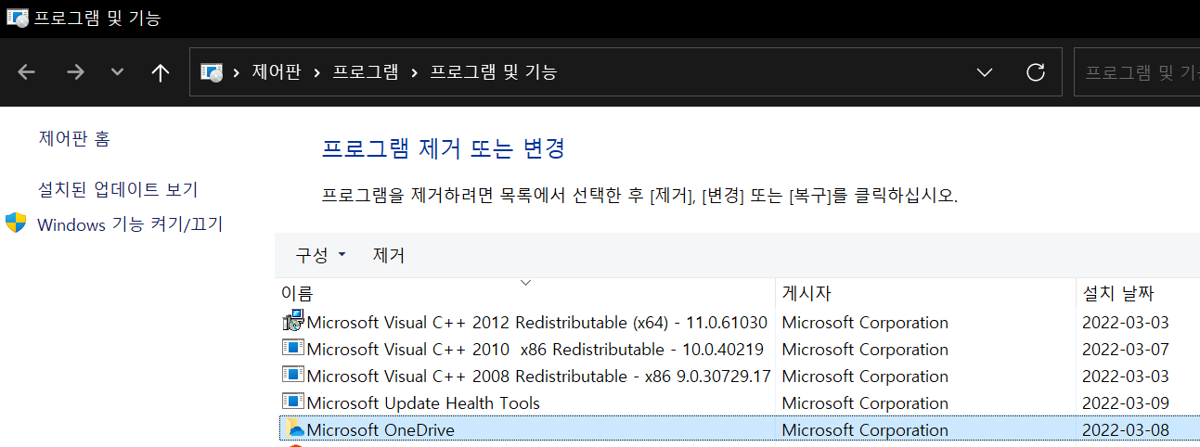Open the 제어판 홈 link
This screenshot has width=1200, height=447.
[74, 138]
